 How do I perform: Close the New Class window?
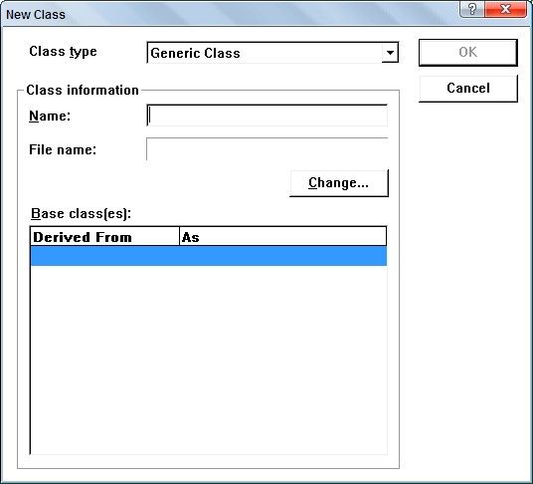505,9
